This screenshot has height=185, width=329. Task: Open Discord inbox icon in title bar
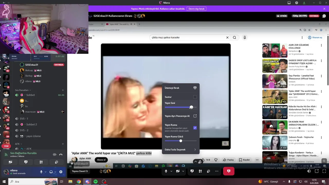pyautogui.click(x=289, y=3)
